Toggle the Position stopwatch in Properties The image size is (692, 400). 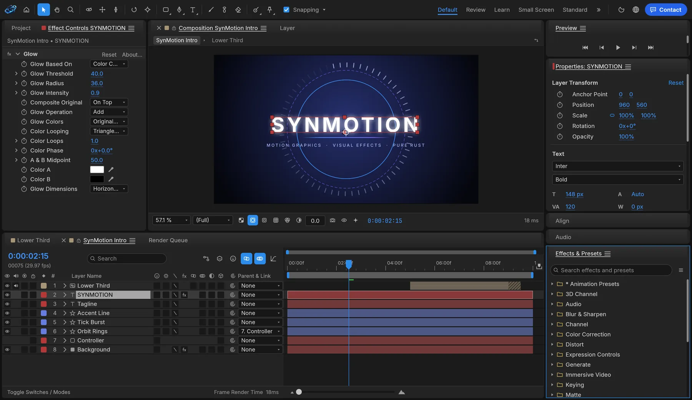coord(560,105)
